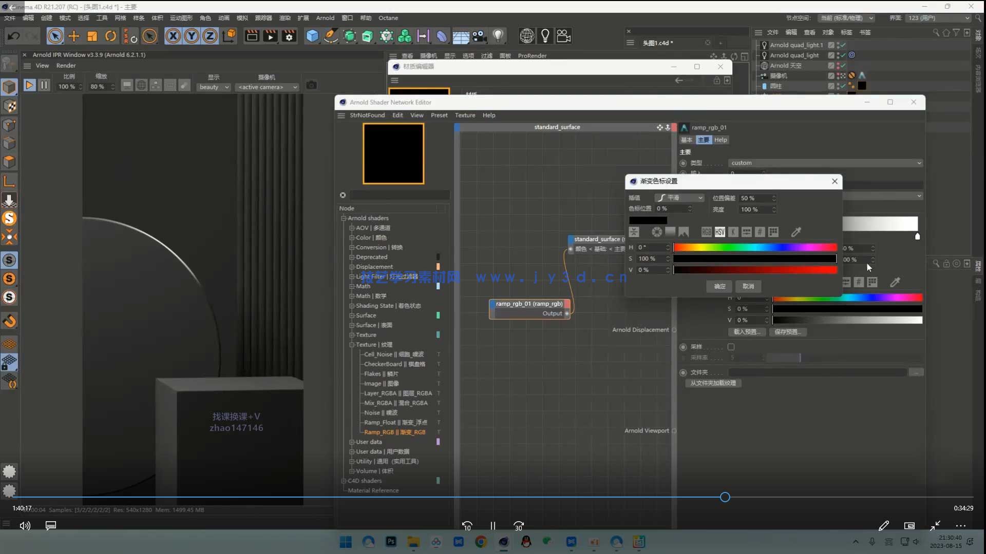Open the Preset menu in the Shader Network Editor
Viewport: 986px width, 554px height.
439,115
